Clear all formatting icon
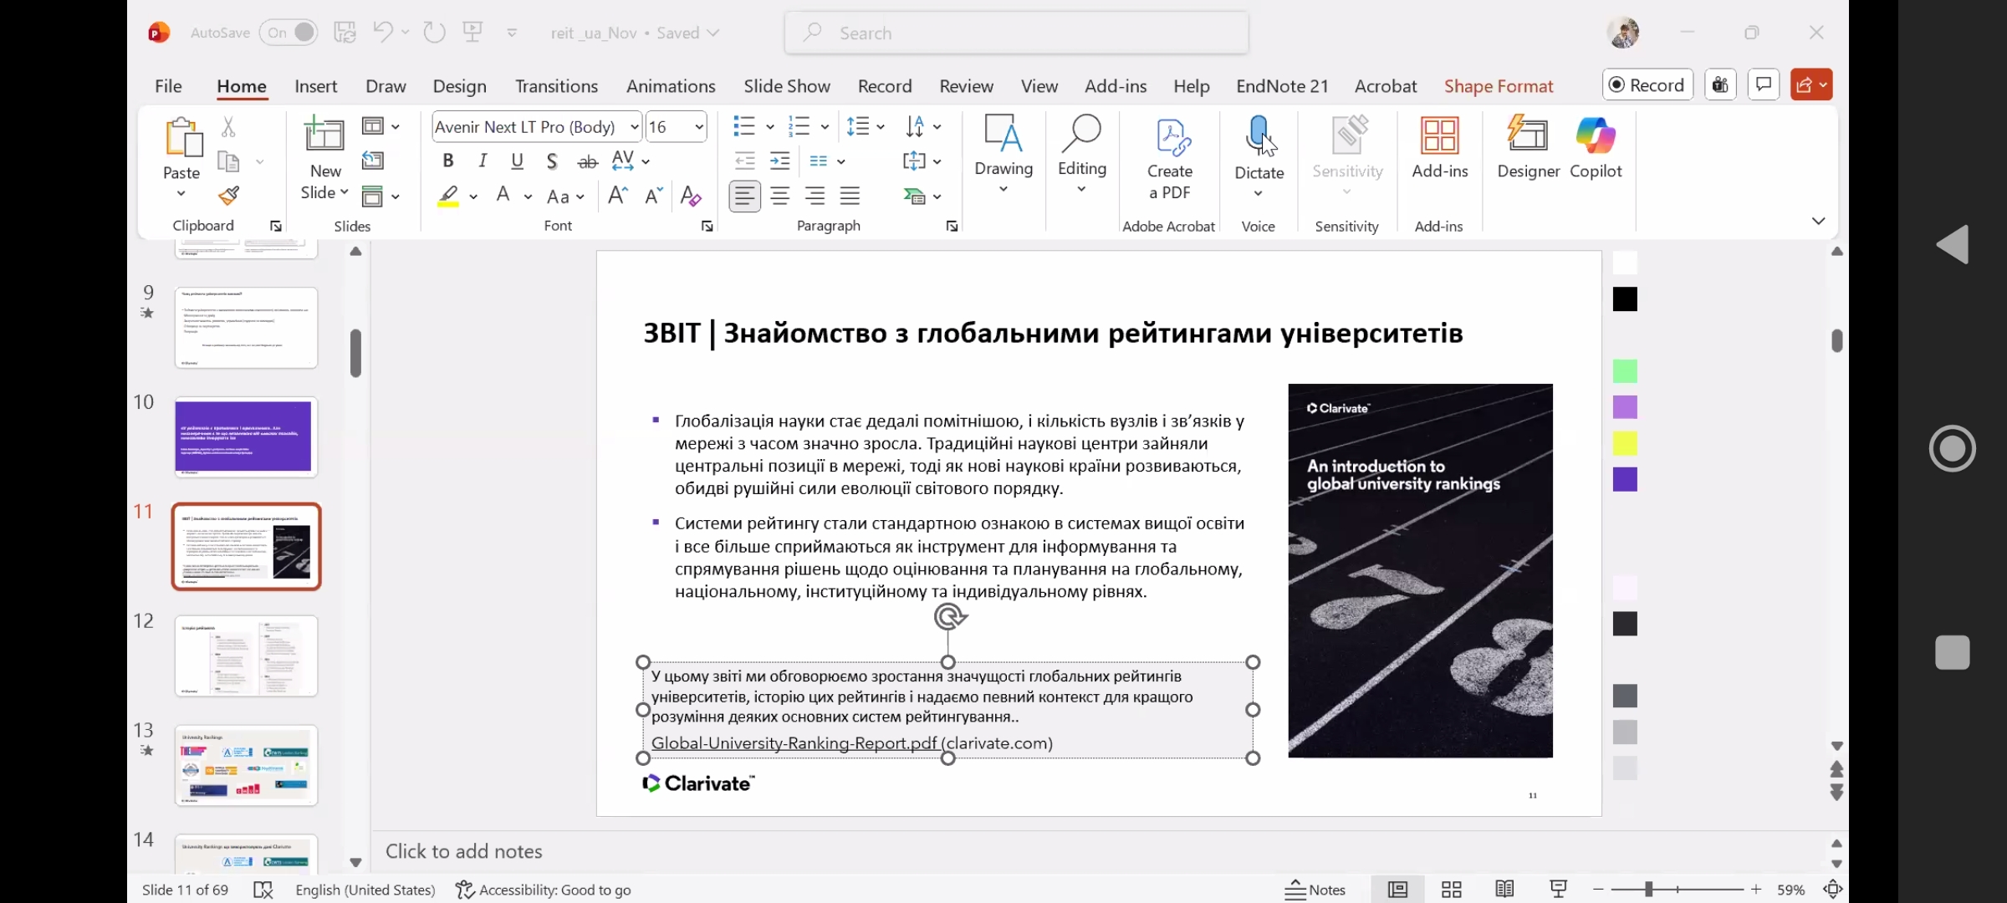Image resolution: width=2007 pixels, height=903 pixels. pos(690,196)
